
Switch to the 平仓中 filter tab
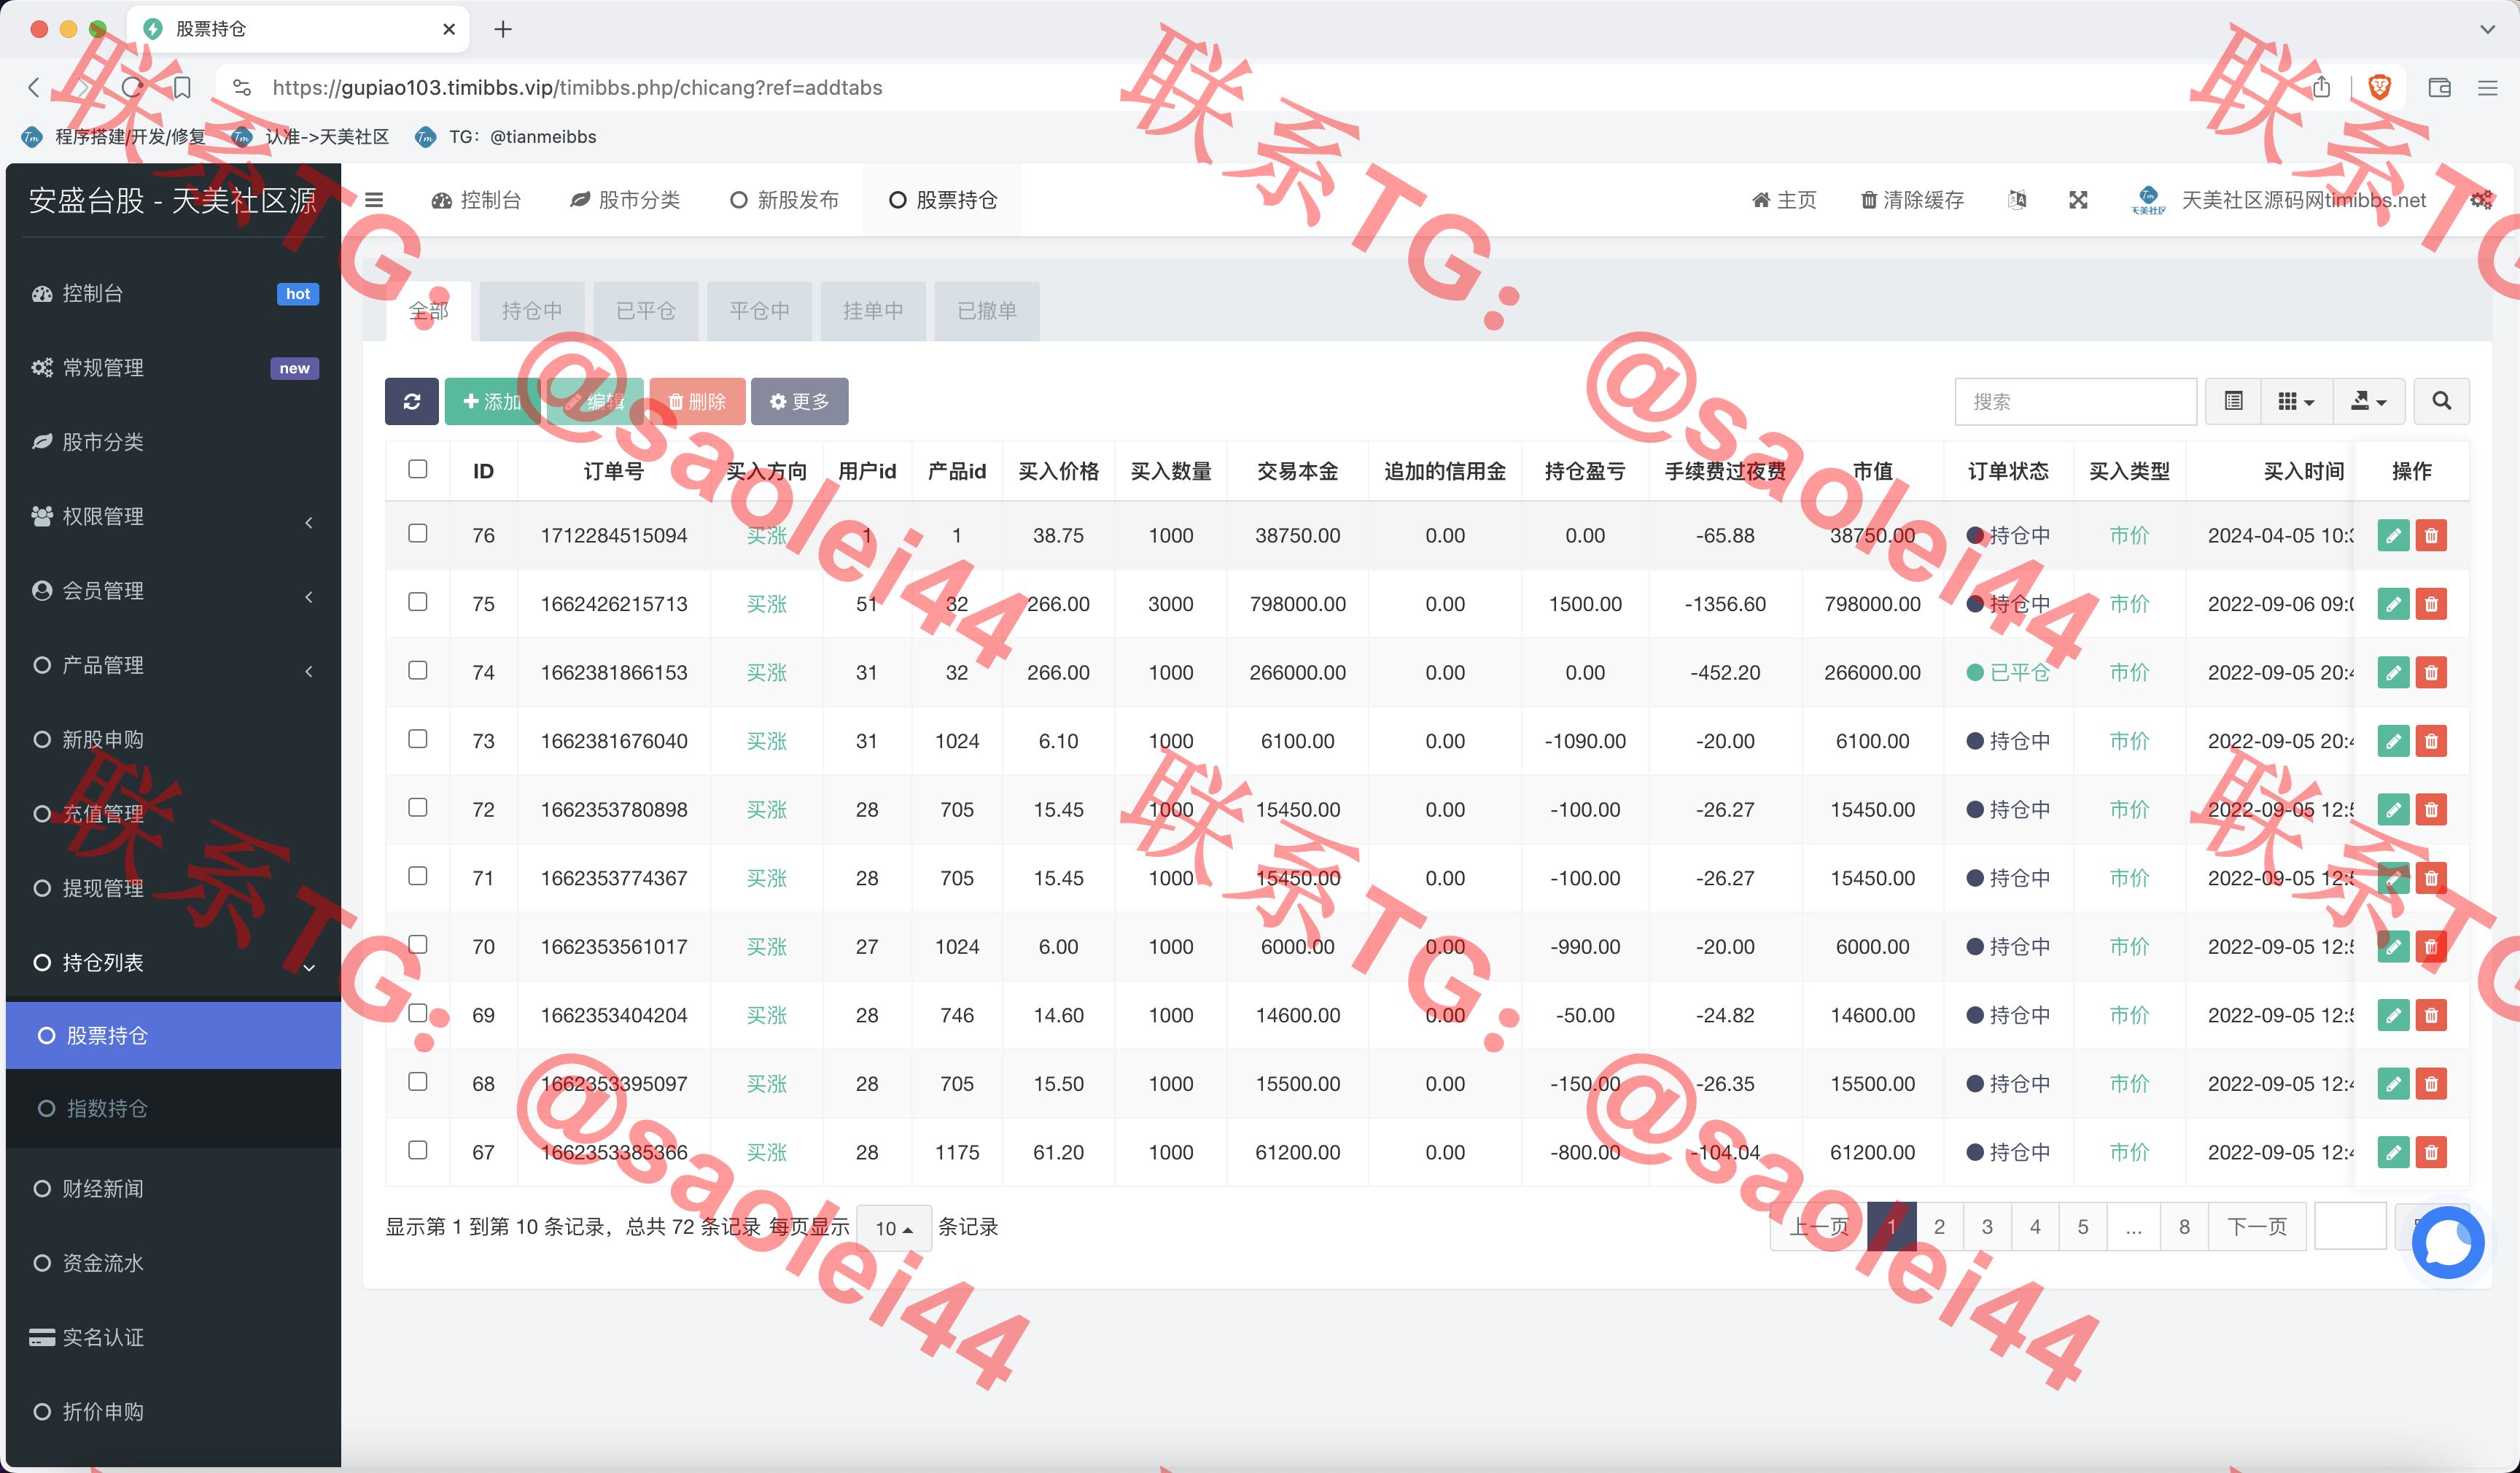coord(760,311)
